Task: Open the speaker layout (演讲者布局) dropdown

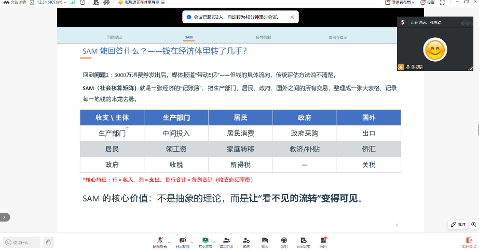Action: 400,3
